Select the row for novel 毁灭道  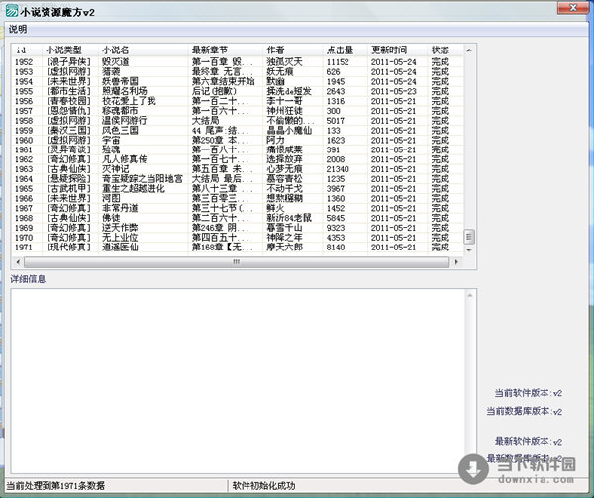coord(116,62)
